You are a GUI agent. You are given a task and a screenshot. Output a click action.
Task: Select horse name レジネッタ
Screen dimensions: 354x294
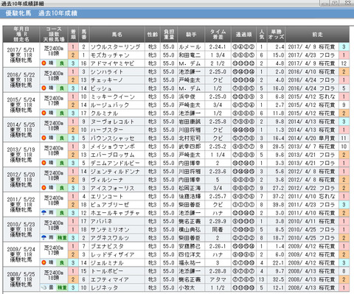point(104,287)
